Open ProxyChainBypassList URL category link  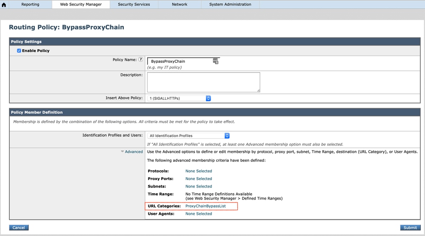pyautogui.click(x=205, y=206)
